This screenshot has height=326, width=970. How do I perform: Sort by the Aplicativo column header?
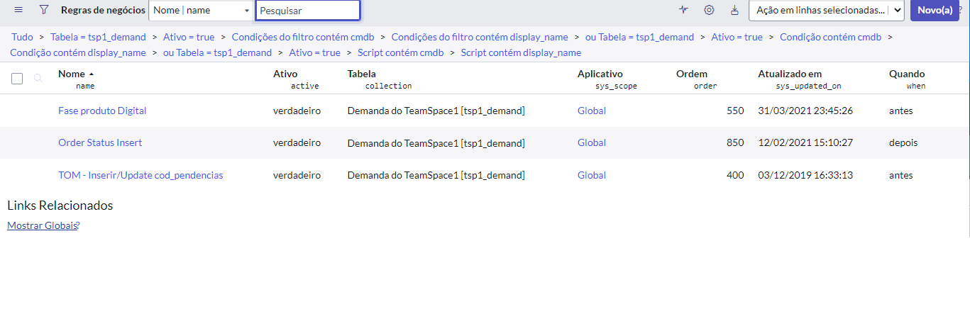600,74
